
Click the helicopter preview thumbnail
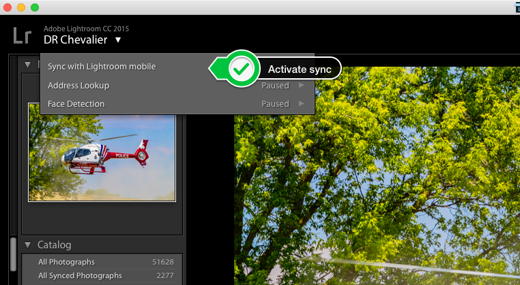(102, 152)
